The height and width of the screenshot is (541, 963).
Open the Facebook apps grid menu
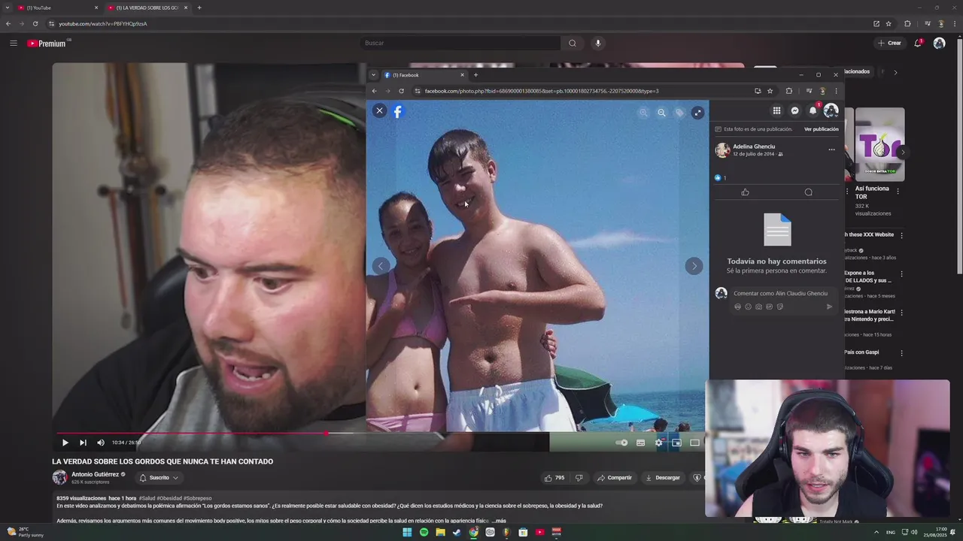pos(776,110)
